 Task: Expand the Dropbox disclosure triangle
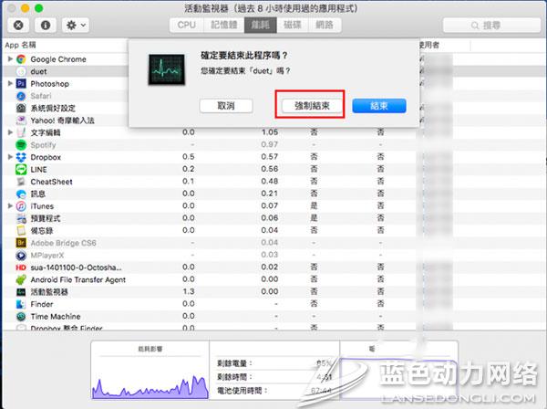tap(10, 157)
